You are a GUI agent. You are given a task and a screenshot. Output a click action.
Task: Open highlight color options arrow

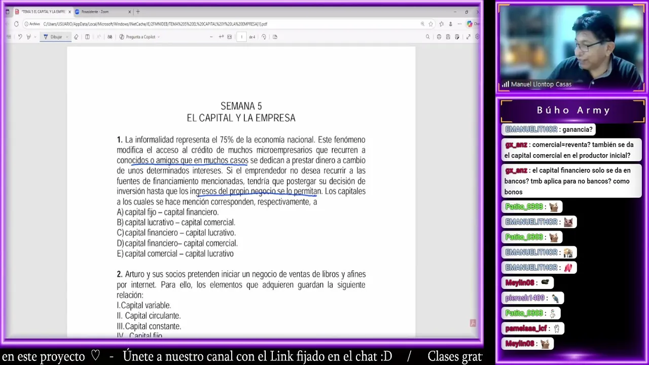pyautogui.click(x=35, y=36)
